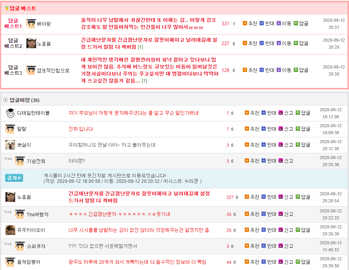Screen dimensions: 349x270
Task: Click the 이동 arrow icon for 답글 베스트3
Action: (279, 70)
